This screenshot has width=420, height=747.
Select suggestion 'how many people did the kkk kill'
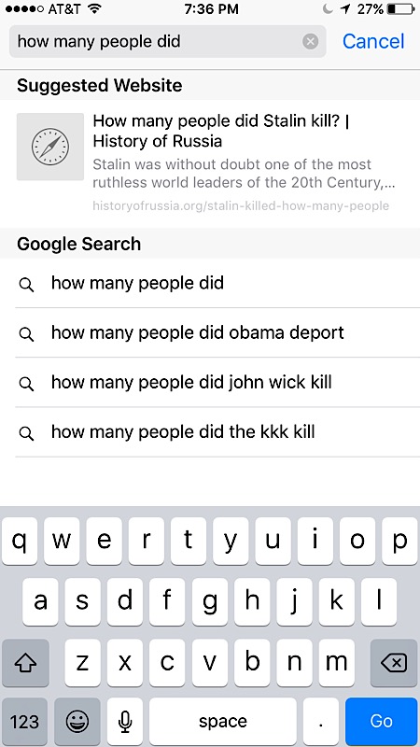pyautogui.click(x=210, y=432)
